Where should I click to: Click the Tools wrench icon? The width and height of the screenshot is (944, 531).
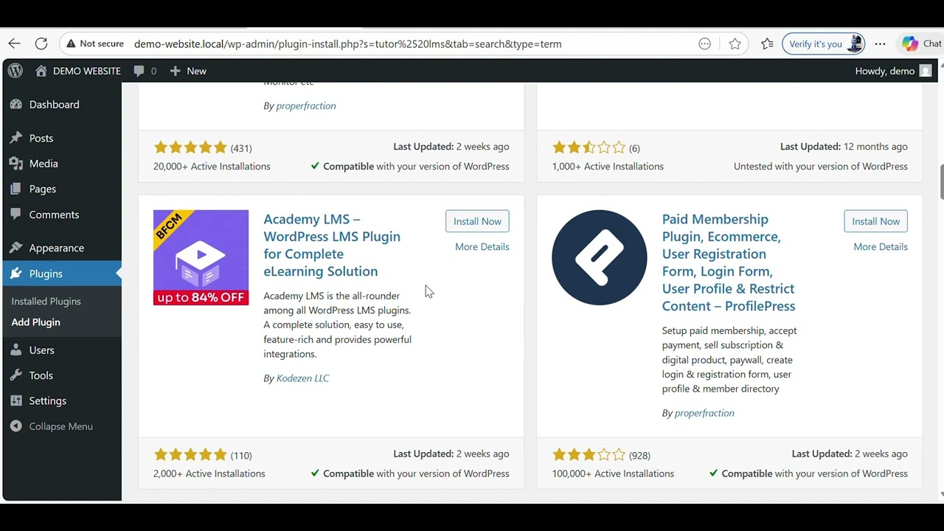[x=16, y=375]
